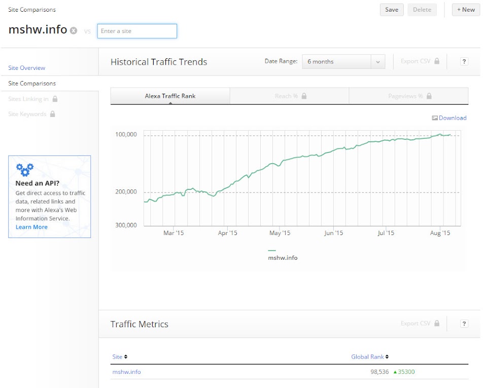Click the Download chart link
Screen dimensions: 486x388
click(x=453, y=118)
